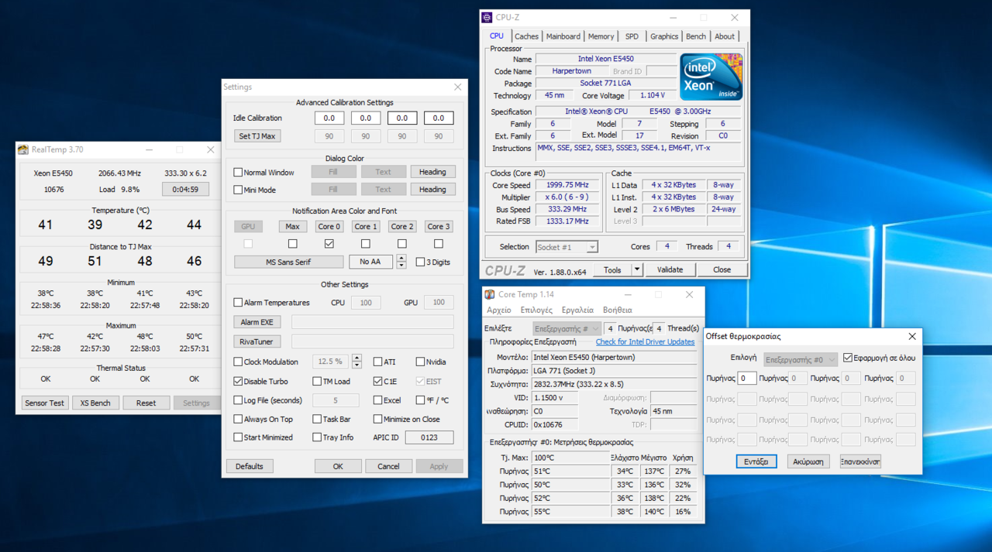Pick the Normal Window Heading color
The width and height of the screenshot is (992, 552).
click(x=432, y=172)
